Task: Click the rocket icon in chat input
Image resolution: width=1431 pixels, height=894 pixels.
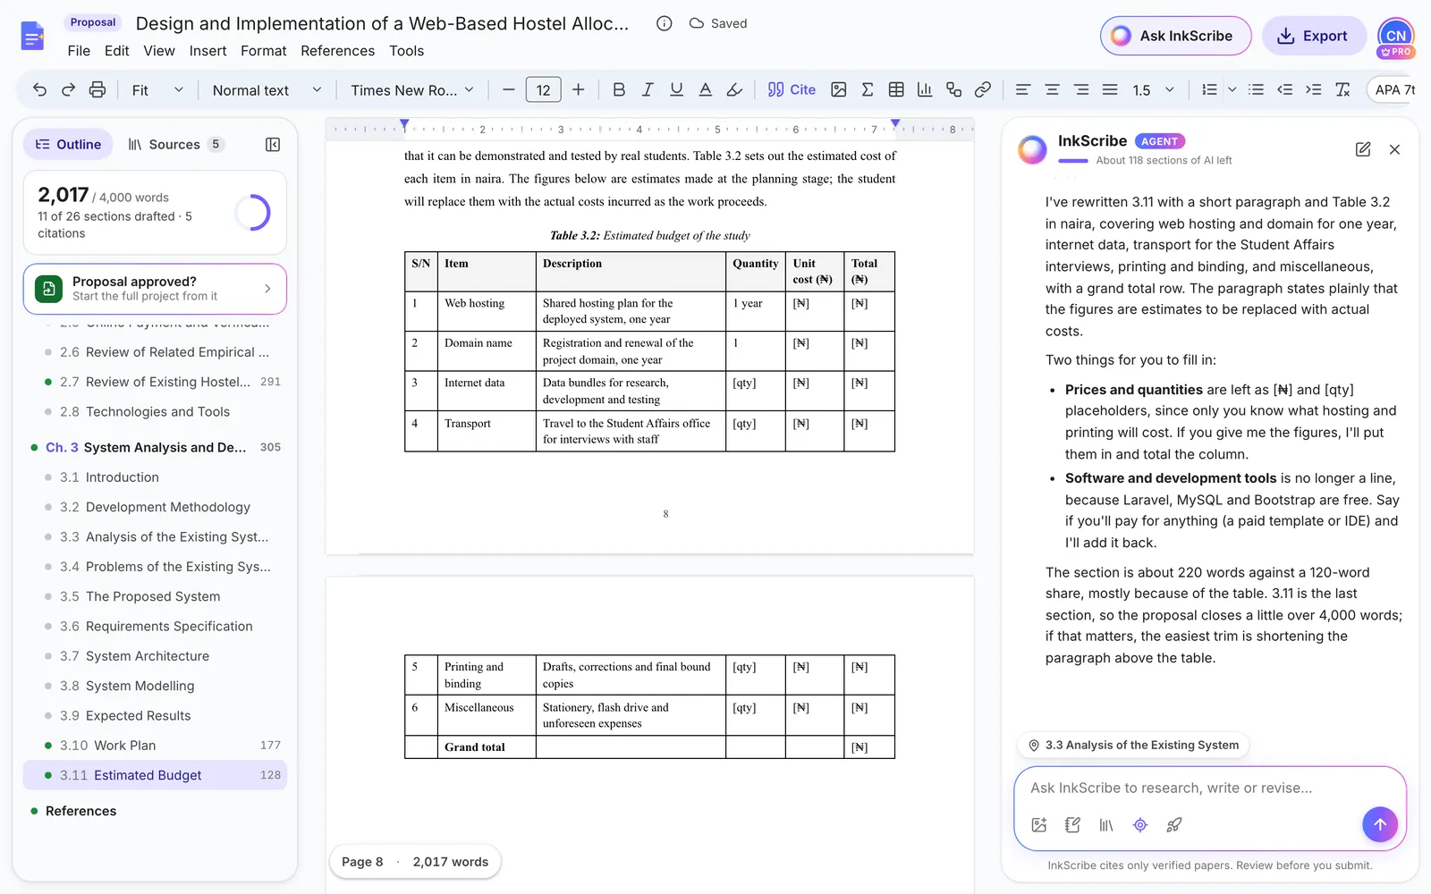Action: (x=1173, y=824)
